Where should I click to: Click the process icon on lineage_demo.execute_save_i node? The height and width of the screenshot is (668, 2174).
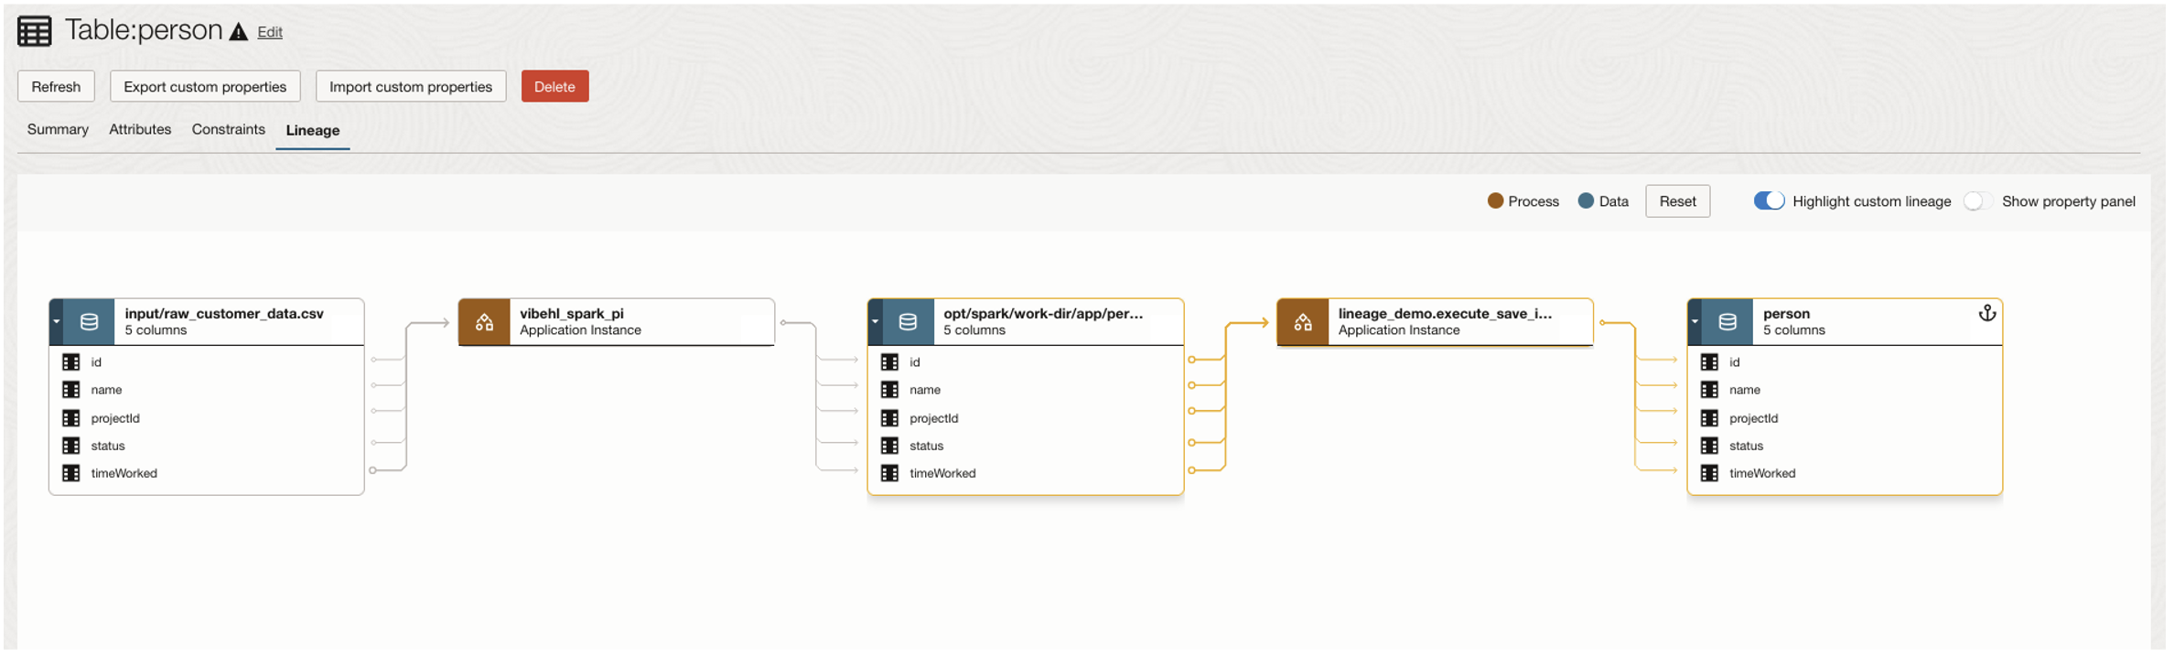[x=1303, y=322]
